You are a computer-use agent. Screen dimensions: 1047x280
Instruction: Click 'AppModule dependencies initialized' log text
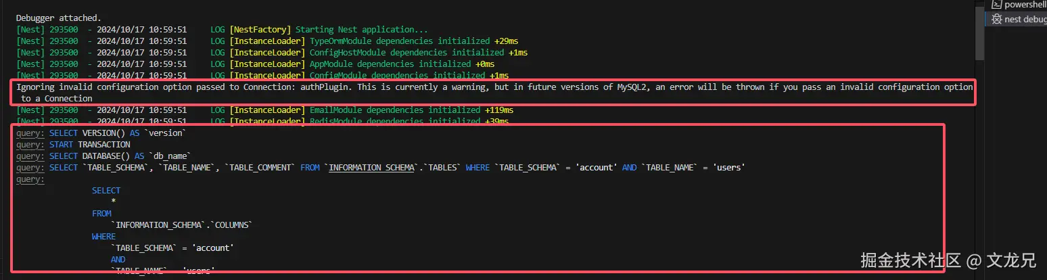(x=390, y=64)
